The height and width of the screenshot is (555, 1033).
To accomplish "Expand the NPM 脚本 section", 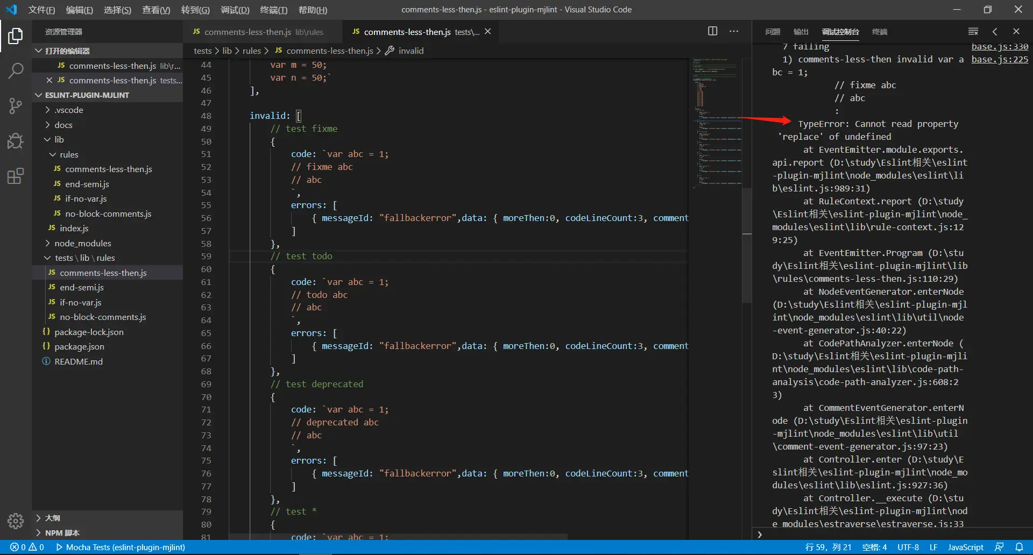I will coord(62,533).
